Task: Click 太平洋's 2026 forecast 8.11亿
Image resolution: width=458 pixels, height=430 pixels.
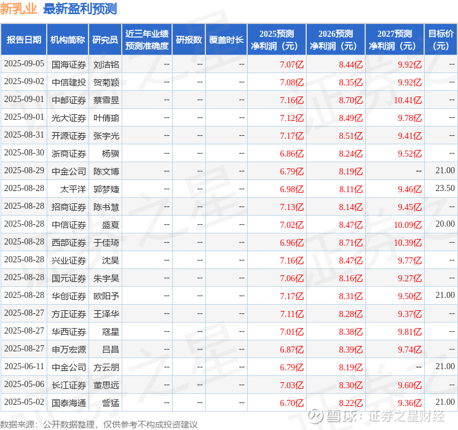Action: click(x=351, y=189)
